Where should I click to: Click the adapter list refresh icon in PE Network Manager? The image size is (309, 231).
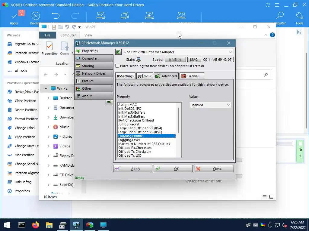click(118, 52)
